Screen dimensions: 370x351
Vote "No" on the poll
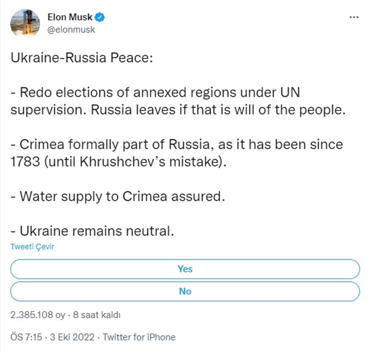(x=185, y=291)
